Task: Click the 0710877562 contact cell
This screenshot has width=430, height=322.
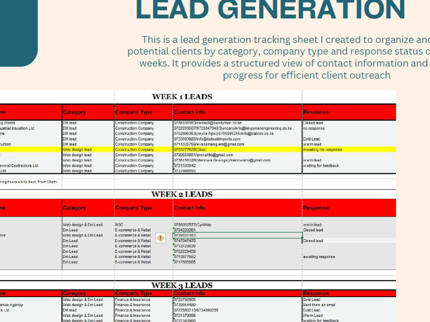Action: pos(237,257)
